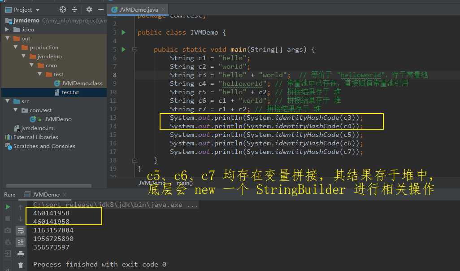
Task: Rerun JVMDemo with green play button
Action: tap(8, 207)
